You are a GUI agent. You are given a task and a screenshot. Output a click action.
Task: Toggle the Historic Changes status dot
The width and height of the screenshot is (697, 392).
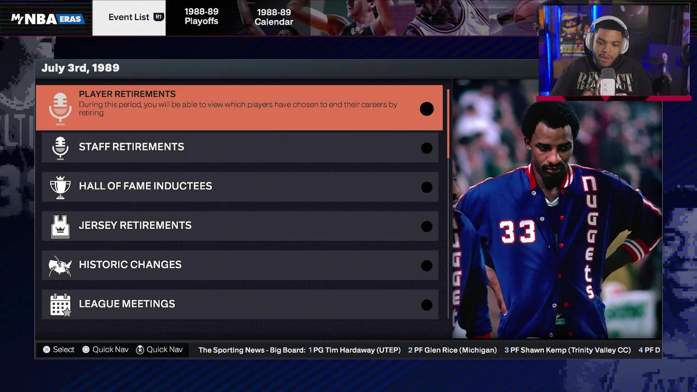pos(427,266)
